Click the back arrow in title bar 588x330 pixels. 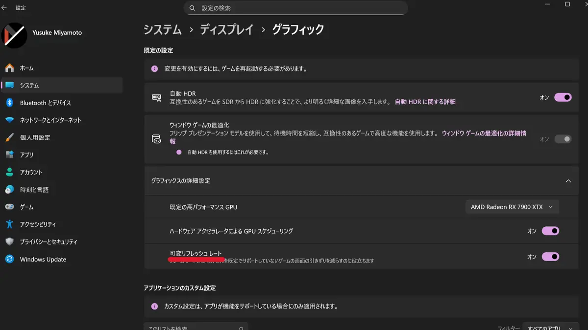pyautogui.click(x=4, y=8)
